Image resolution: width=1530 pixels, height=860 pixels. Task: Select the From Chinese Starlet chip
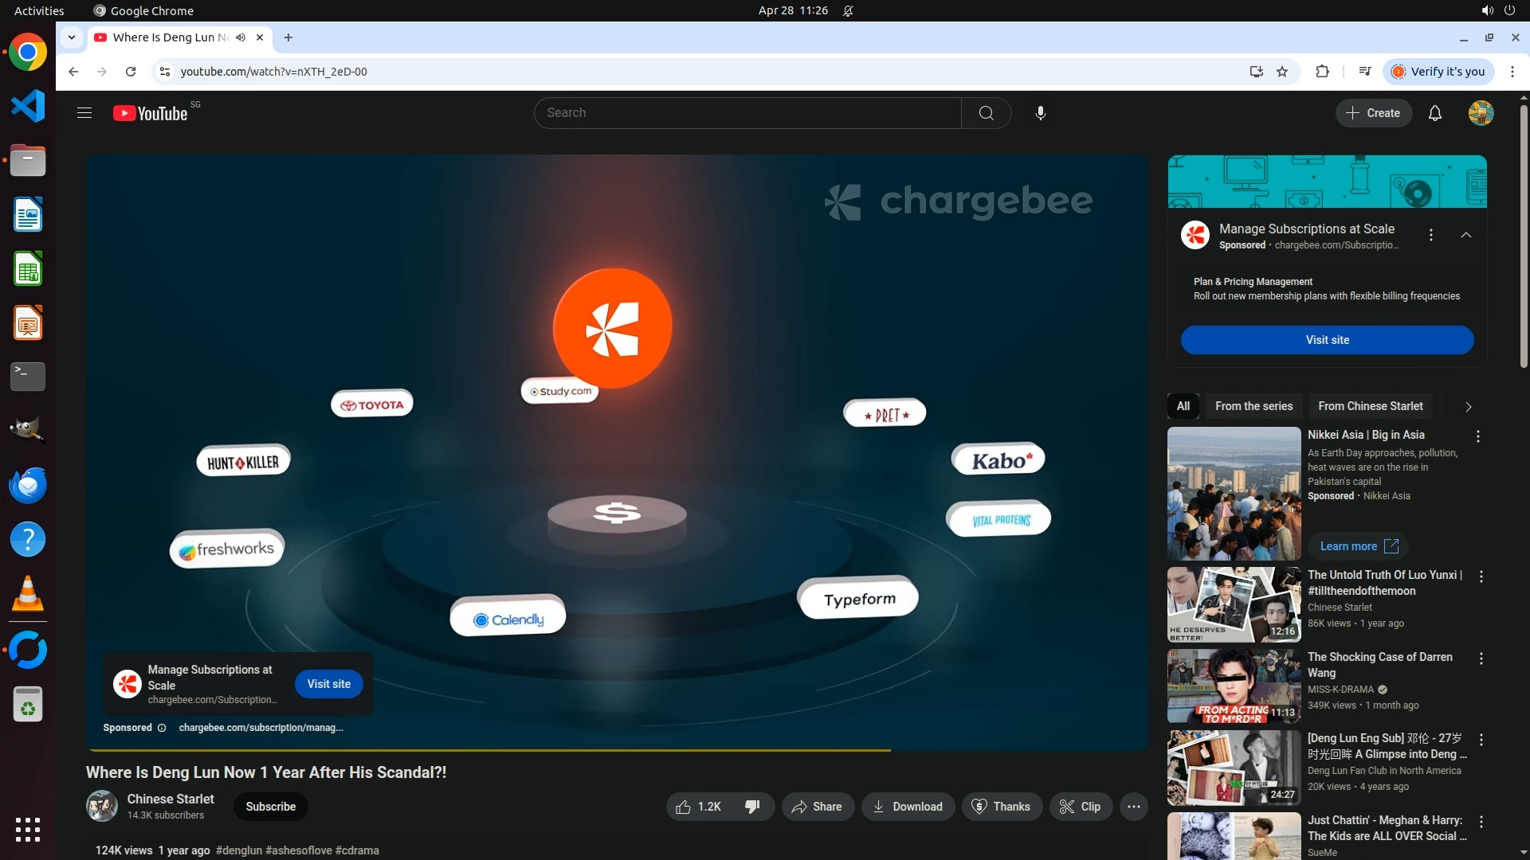[x=1370, y=406]
